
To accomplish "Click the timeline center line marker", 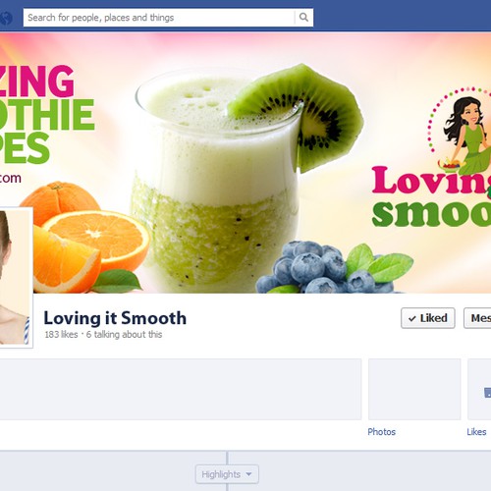I will pyautogui.click(x=227, y=458).
